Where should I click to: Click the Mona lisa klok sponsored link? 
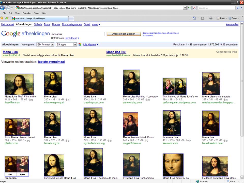(116, 52)
